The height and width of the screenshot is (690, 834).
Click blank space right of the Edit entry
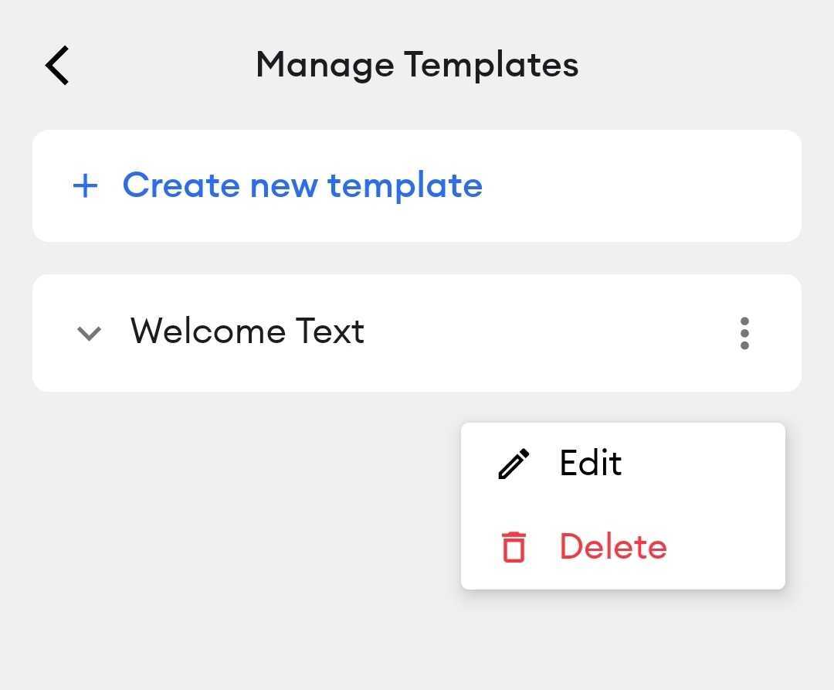[x=702, y=464]
